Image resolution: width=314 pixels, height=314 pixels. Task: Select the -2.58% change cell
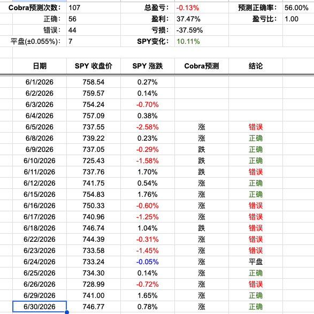pyautogui.click(x=148, y=127)
